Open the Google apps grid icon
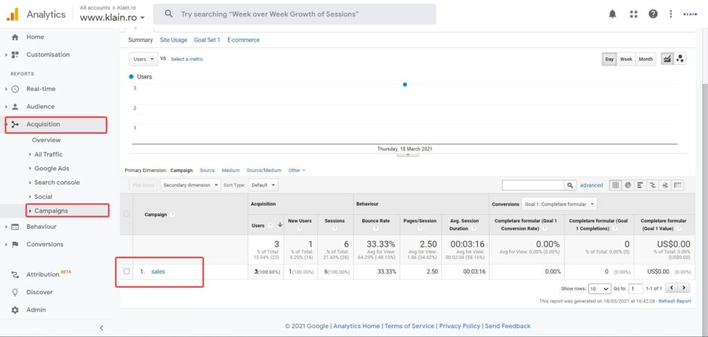This screenshot has width=708, height=337. pos(633,14)
